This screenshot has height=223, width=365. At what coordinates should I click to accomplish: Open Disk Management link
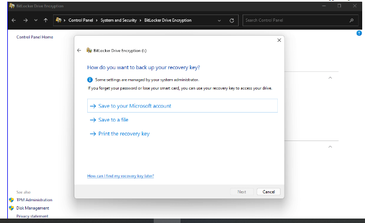click(x=32, y=208)
